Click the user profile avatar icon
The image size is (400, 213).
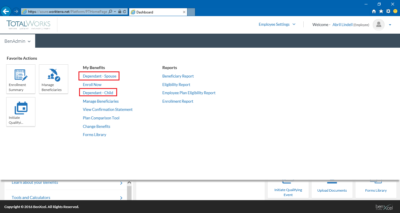point(378,25)
